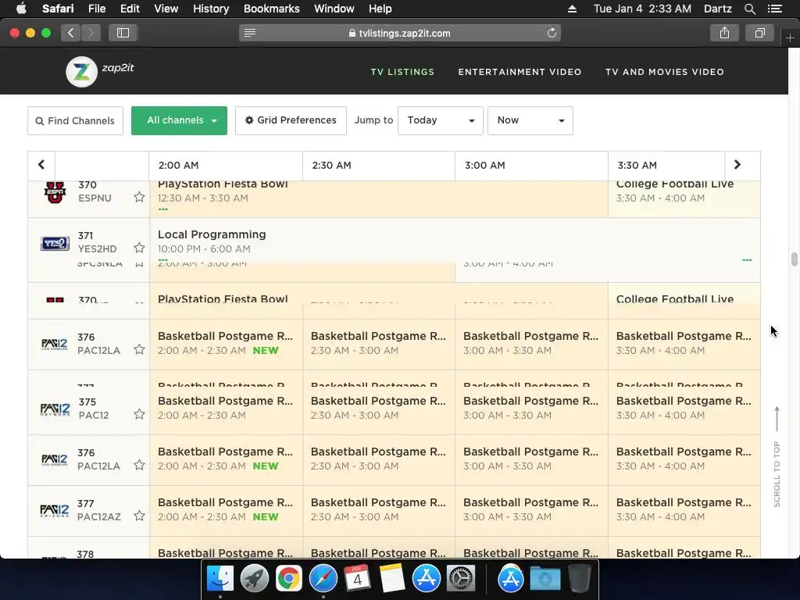
Task: Open System Preferences from the Dock
Action: [461, 579]
